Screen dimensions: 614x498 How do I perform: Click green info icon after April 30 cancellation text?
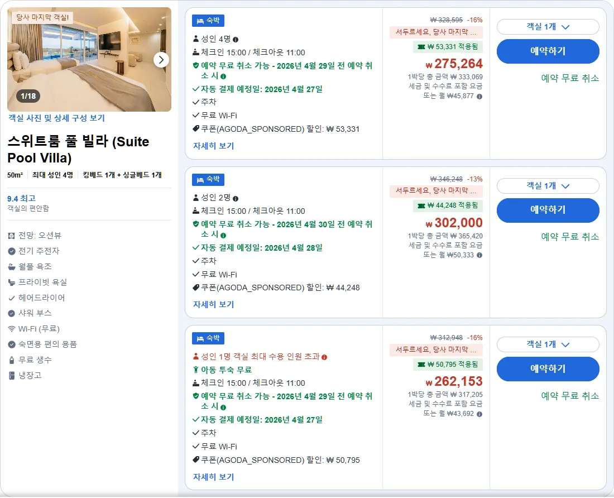tap(223, 235)
